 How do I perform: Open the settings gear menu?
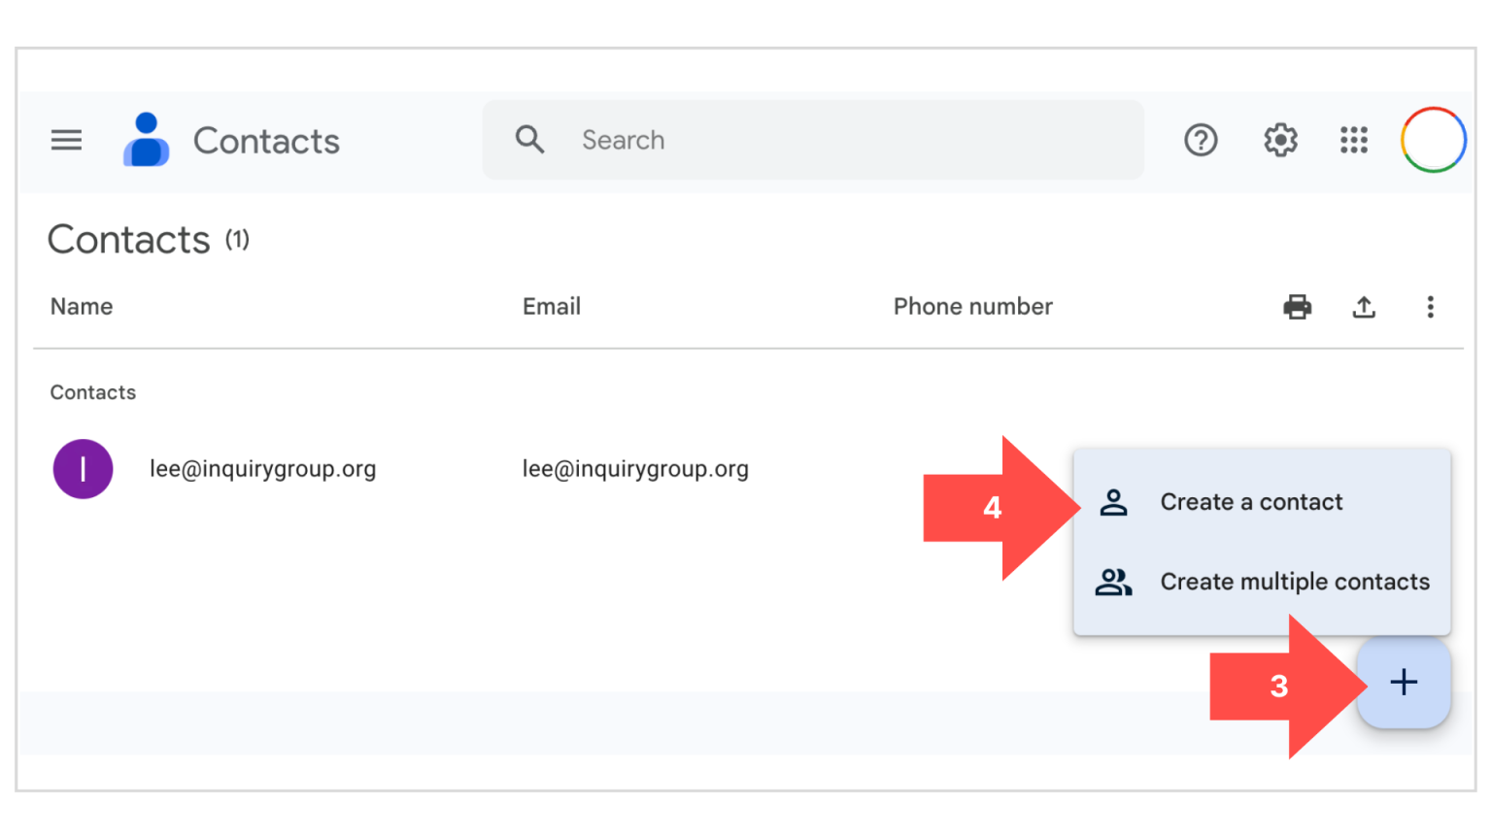pyautogui.click(x=1280, y=141)
